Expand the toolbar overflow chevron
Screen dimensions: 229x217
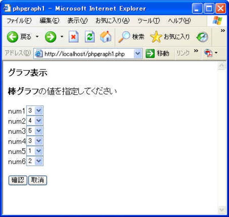coord(223,31)
